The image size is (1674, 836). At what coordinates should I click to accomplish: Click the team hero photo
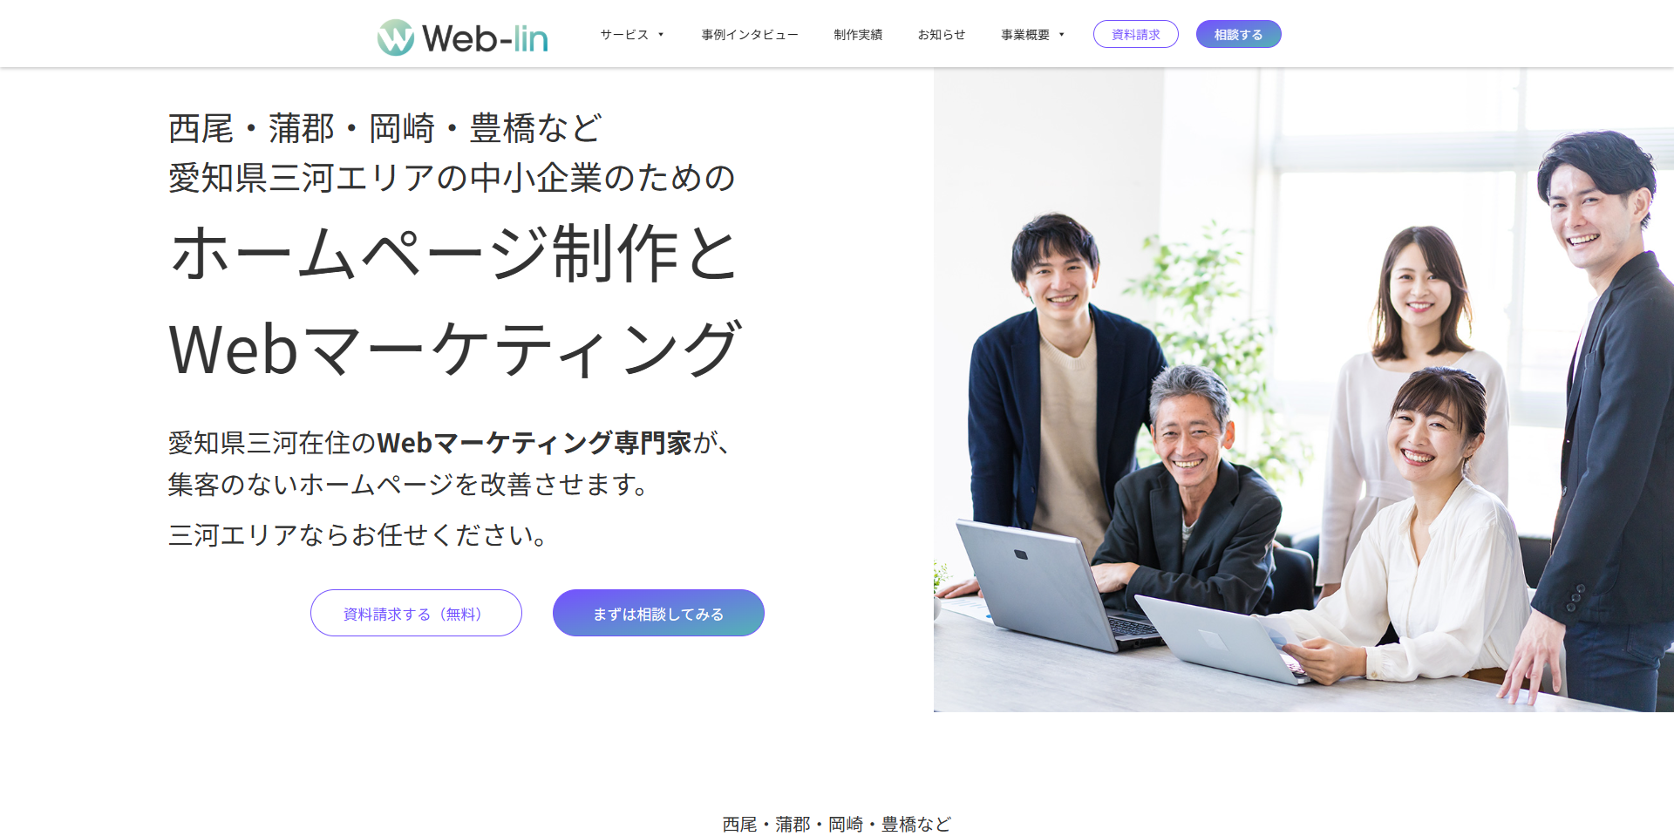(x=1303, y=390)
